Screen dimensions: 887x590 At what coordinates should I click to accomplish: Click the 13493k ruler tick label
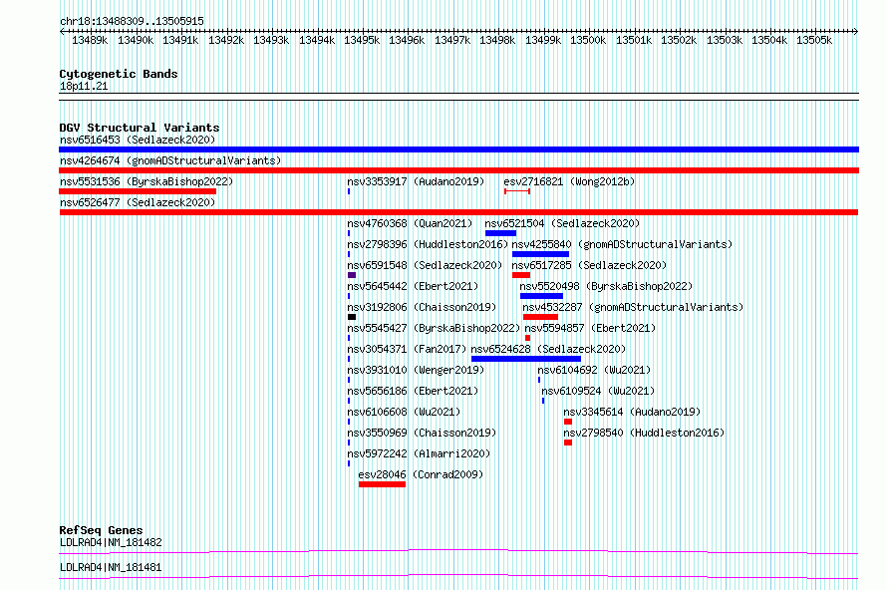[271, 40]
